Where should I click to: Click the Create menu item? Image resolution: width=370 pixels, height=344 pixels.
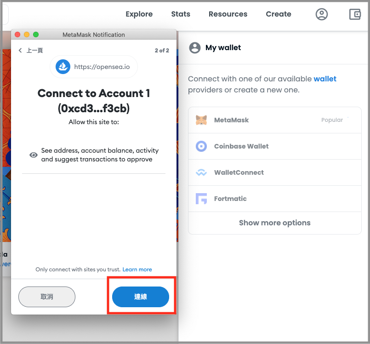point(279,14)
